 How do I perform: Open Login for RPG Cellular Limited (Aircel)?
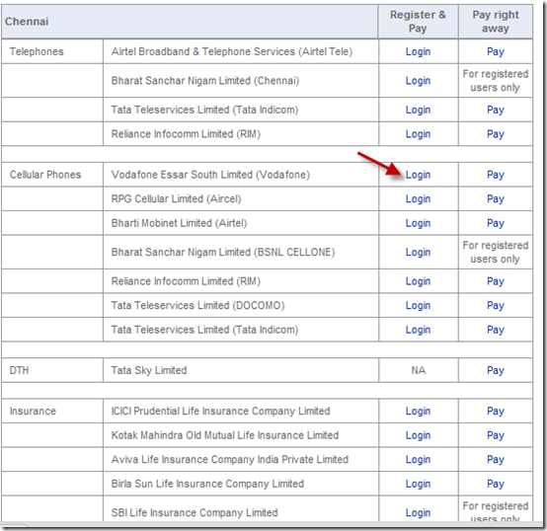coord(418,198)
